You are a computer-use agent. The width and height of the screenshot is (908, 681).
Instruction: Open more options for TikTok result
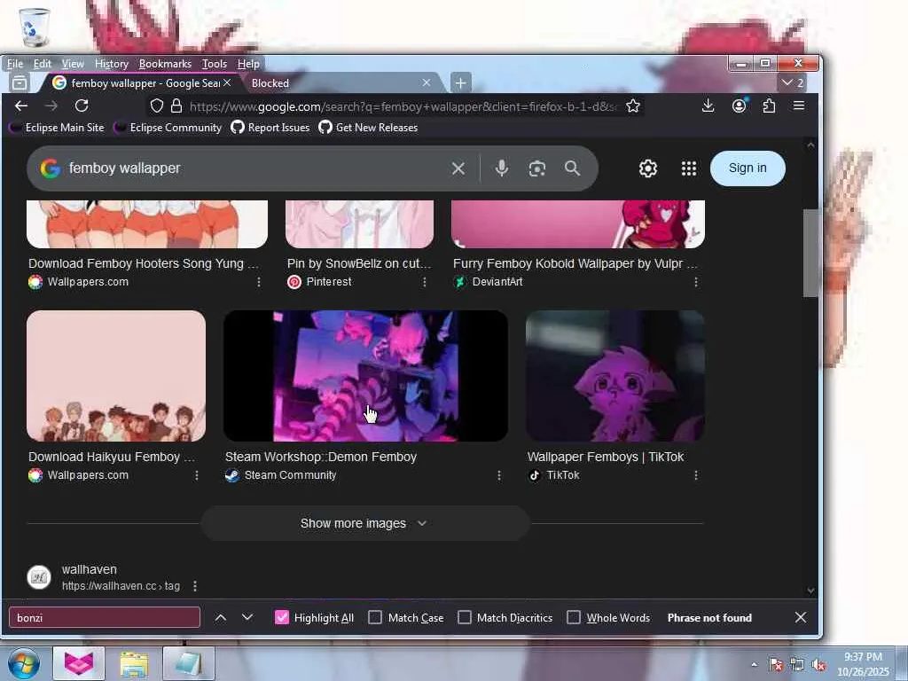point(695,475)
